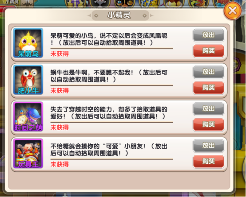Click 未获得 status under 玩具王
The height and width of the screenshot is (197, 246).
(60, 164)
